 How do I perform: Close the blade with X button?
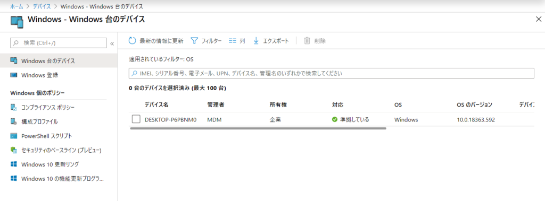tap(538, 20)
